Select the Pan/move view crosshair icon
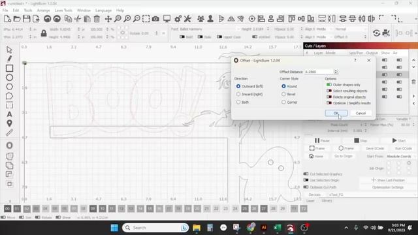 (108, 19)
